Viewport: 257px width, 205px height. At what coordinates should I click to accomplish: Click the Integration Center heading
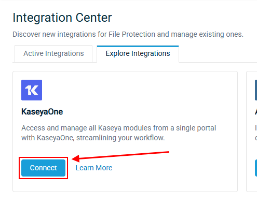pos(62,18)
